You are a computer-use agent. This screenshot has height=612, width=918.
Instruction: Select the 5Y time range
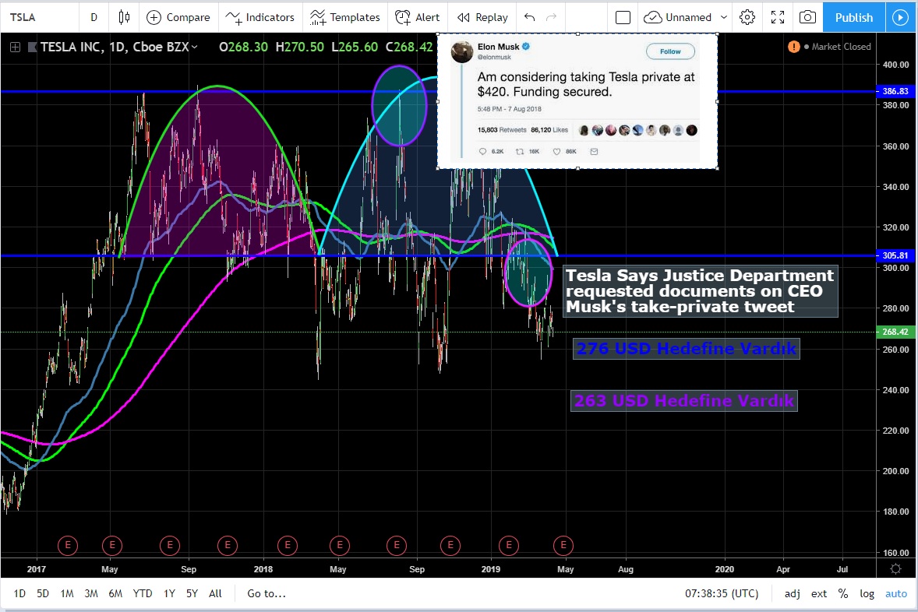pyautogui.click(x=192, y=593)
